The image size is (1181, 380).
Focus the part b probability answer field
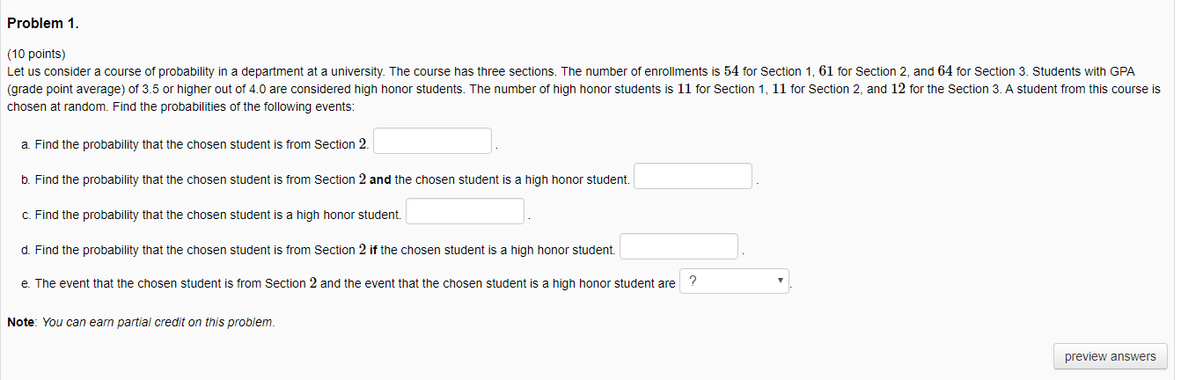(693, 176)
